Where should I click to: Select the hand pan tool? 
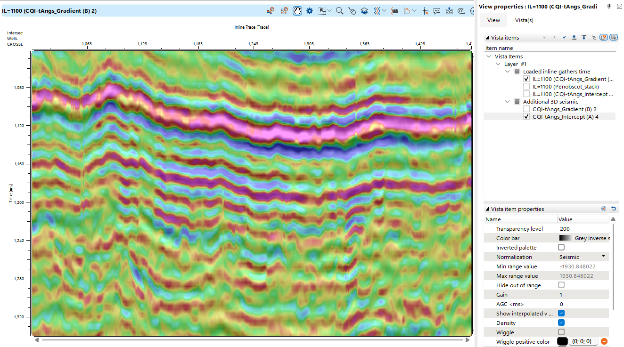297,11
